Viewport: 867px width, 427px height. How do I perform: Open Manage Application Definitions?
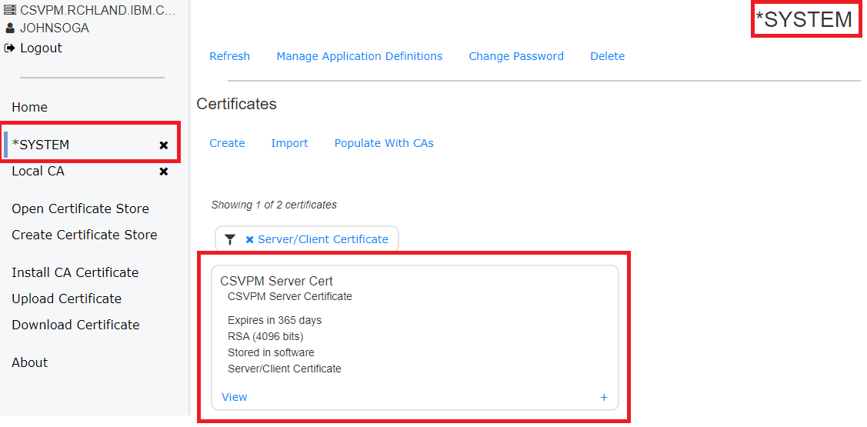pos(359,56)
